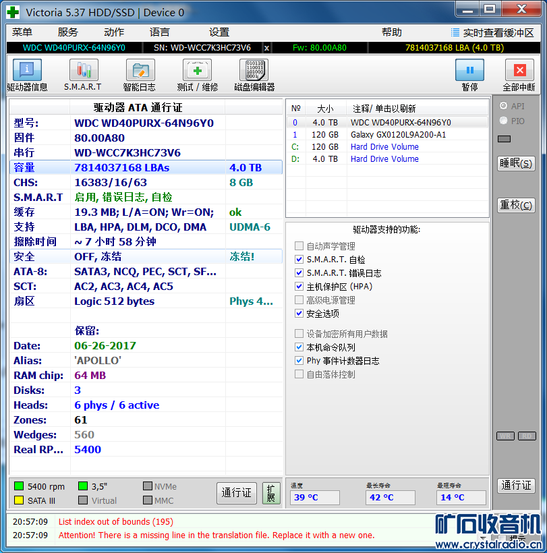This screenshot has height=553, width=547.
Task: Toggle 高级电源管理 checkbox
Action: (x=299, y=300)
